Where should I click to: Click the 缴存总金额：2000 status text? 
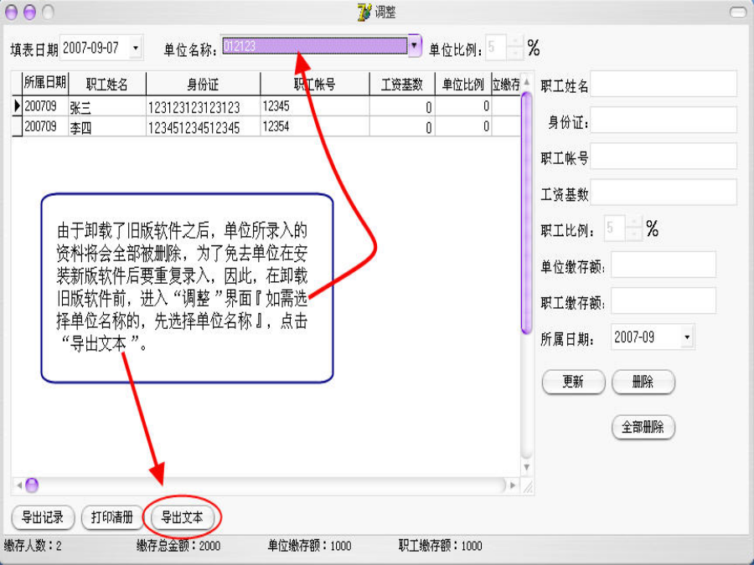click(x=178, y=546)
